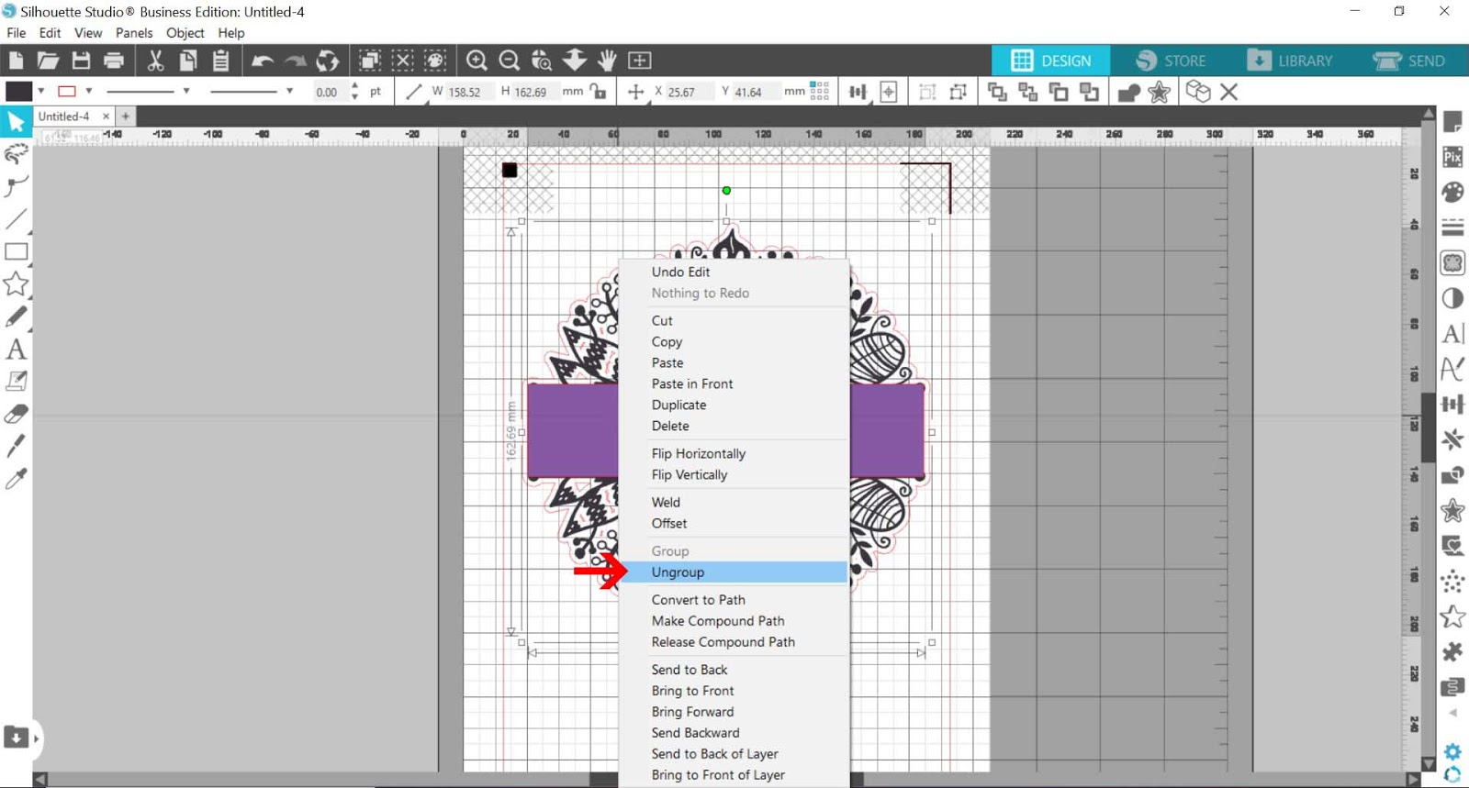Click the green rotation handle above selection
Image resolution: width=1469 pixels, height=788 pixels.
pos(726,191)
